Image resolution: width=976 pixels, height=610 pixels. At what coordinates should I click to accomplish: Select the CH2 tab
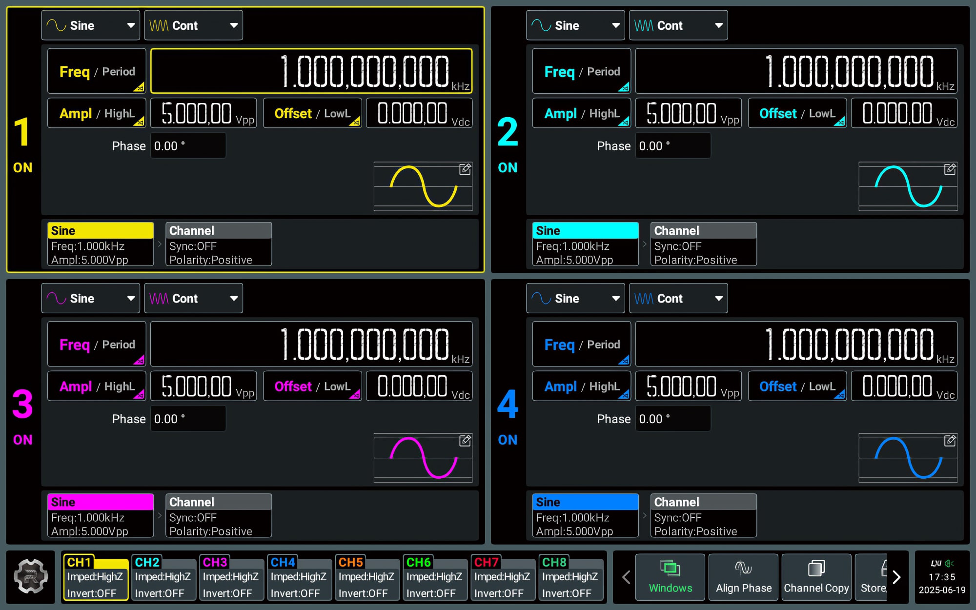[x=163, y=577]
